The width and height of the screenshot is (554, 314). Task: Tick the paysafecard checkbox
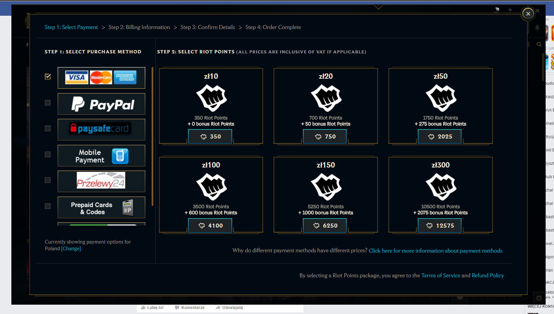[x=48, y=128]
